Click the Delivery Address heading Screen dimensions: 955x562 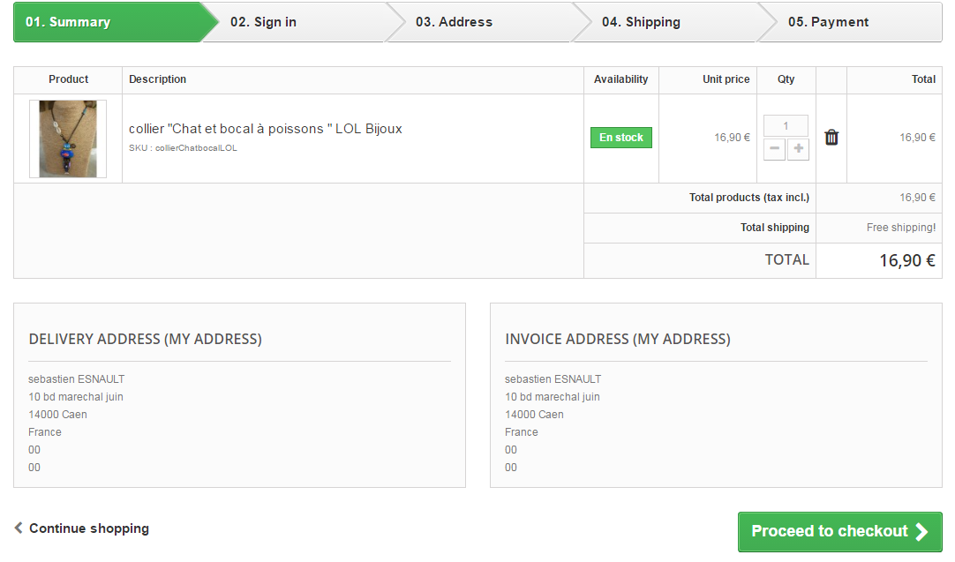[145, 339]
